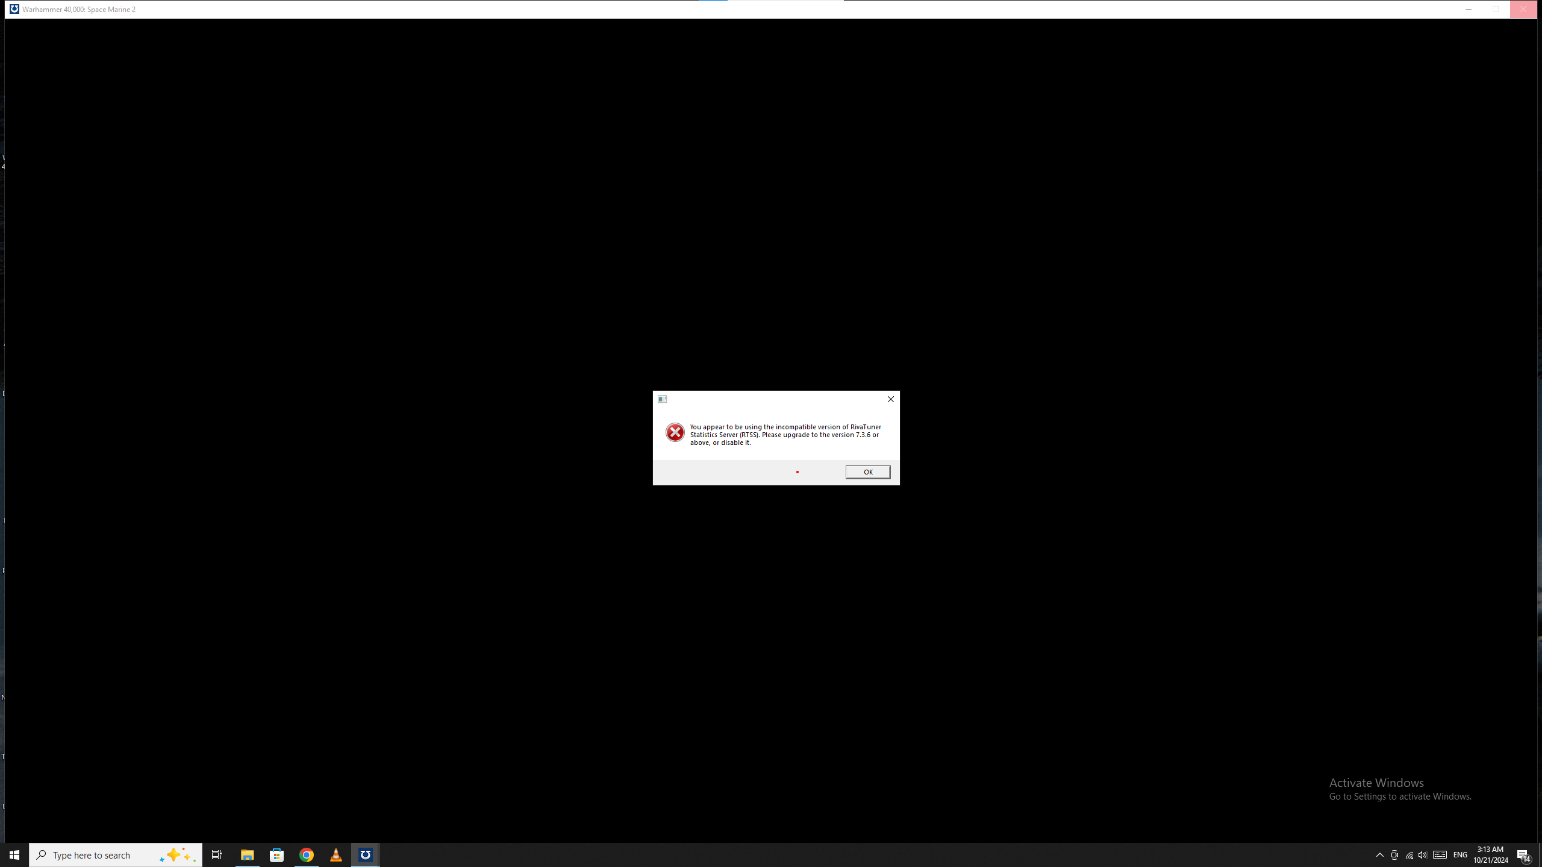Switch to Google Chrome on the taskbar
1542x867 pixels.
pyautogui.click(x=306, y=855)
